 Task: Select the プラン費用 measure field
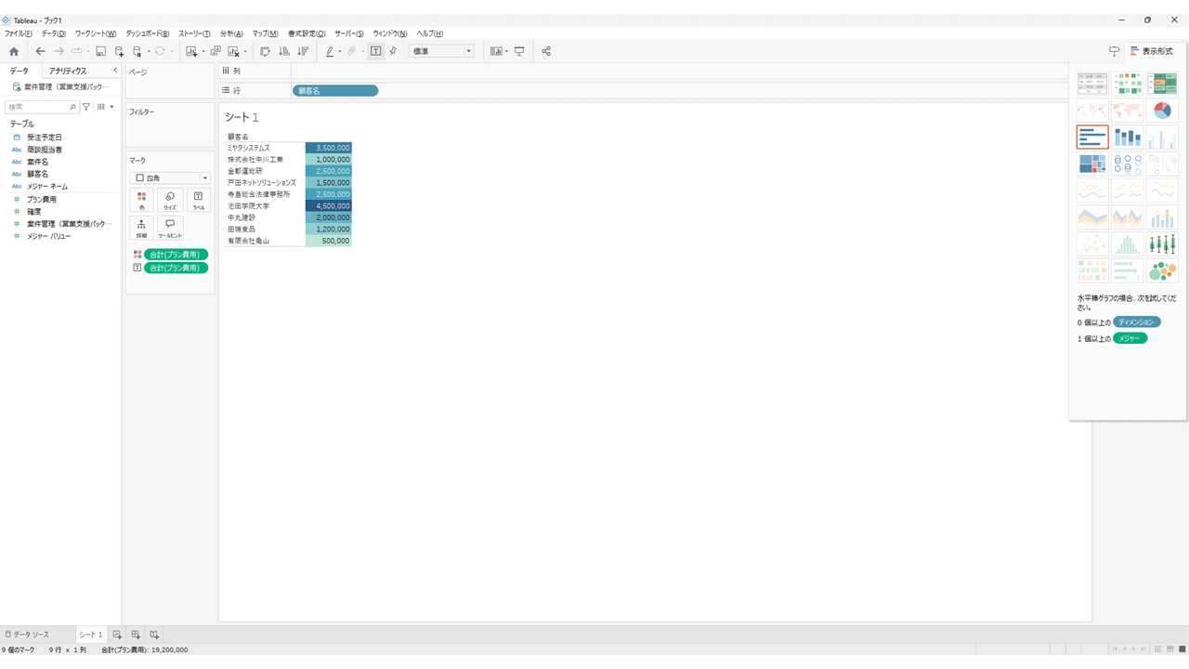click(x=42, y=200)
